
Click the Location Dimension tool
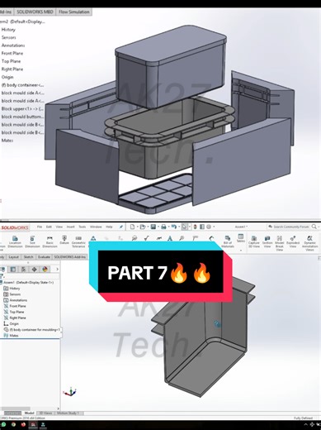(x=15, y=241)
